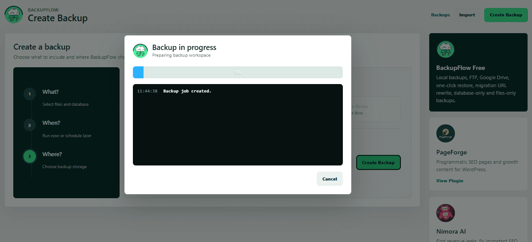Select the step 1 circle icon
This screenshot has height=242, width=532.
click(30, 94)
